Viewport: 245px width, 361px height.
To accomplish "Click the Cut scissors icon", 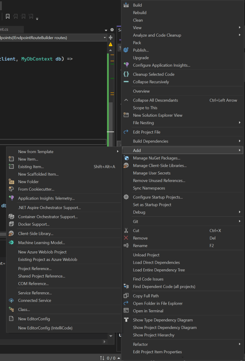I will pos(126,230).
